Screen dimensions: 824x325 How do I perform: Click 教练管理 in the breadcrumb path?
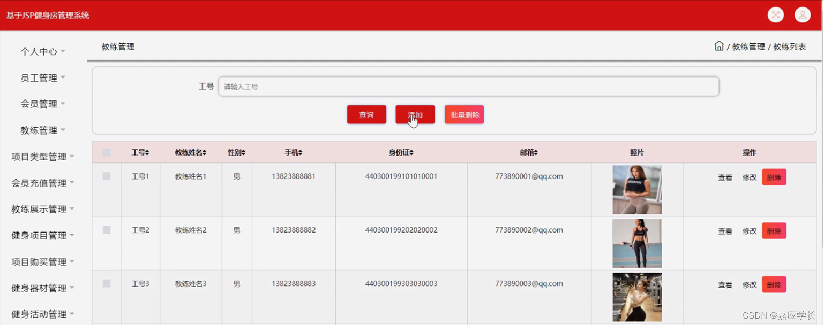point(748,47)
